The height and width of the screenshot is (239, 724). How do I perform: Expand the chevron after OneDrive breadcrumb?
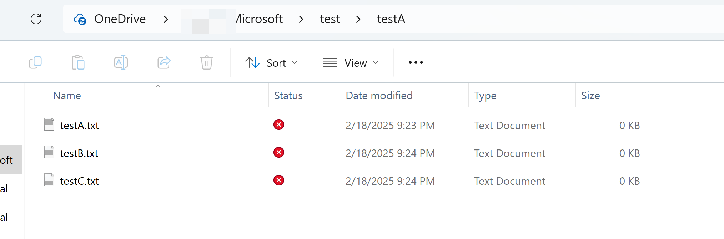166,19
